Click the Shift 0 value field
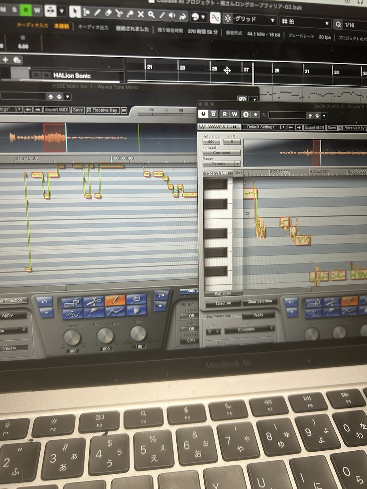The image size is (367, 489). 232,142
